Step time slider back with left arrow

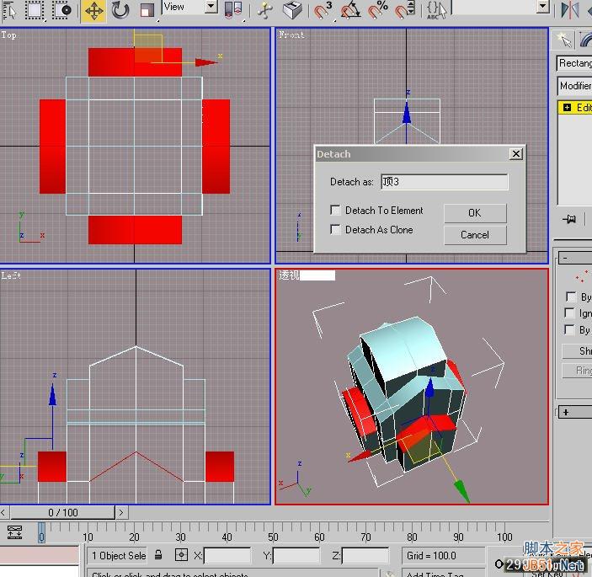tap(3, 512)
